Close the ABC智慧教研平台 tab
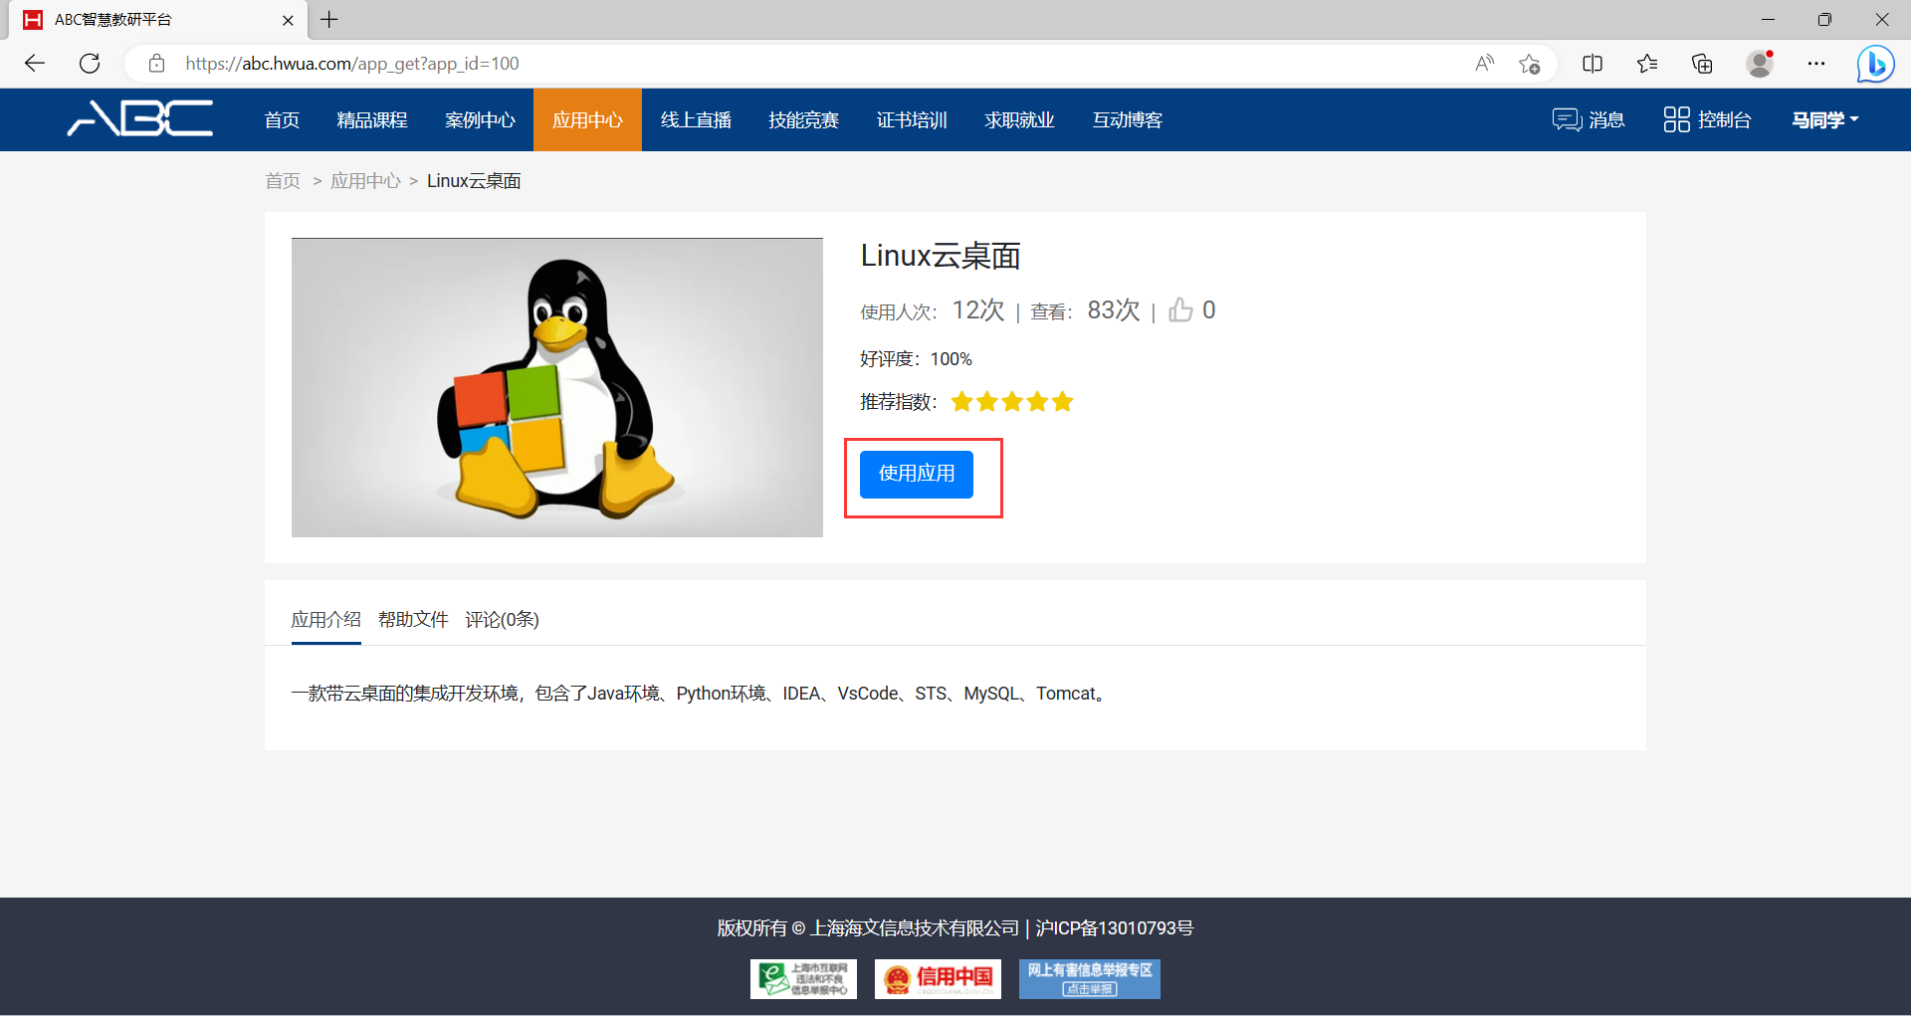 pyautogui.click(x=288, y=20)
